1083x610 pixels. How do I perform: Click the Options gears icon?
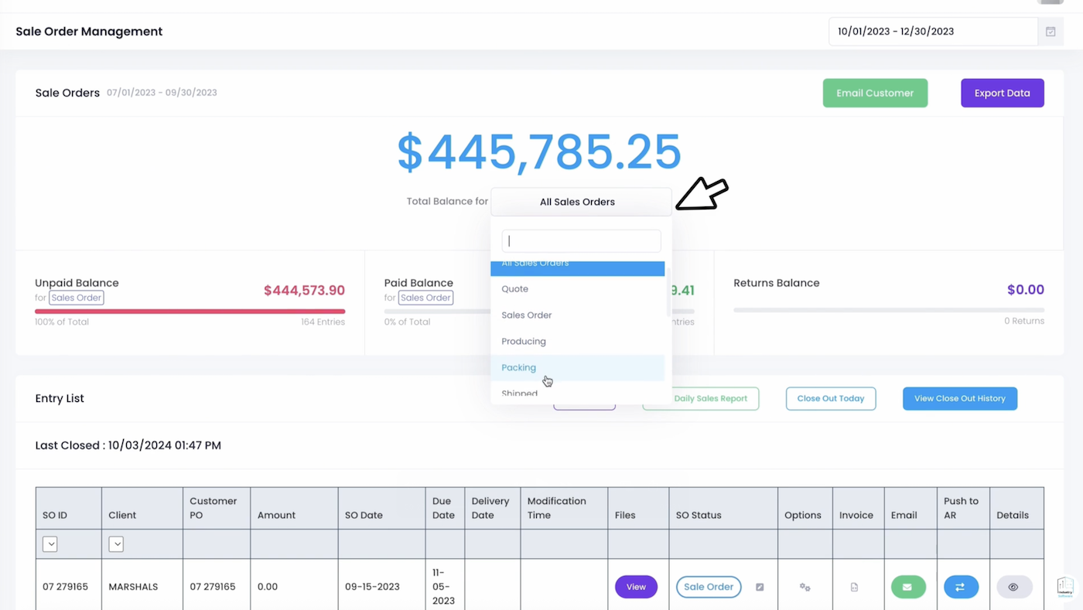pyautogui.click(x=805, y=587)
